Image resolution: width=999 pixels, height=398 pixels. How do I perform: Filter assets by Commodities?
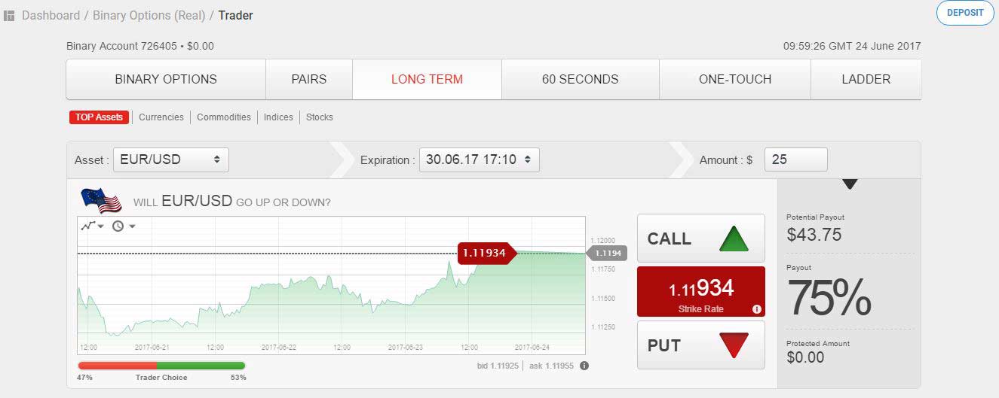coord(224,117)
